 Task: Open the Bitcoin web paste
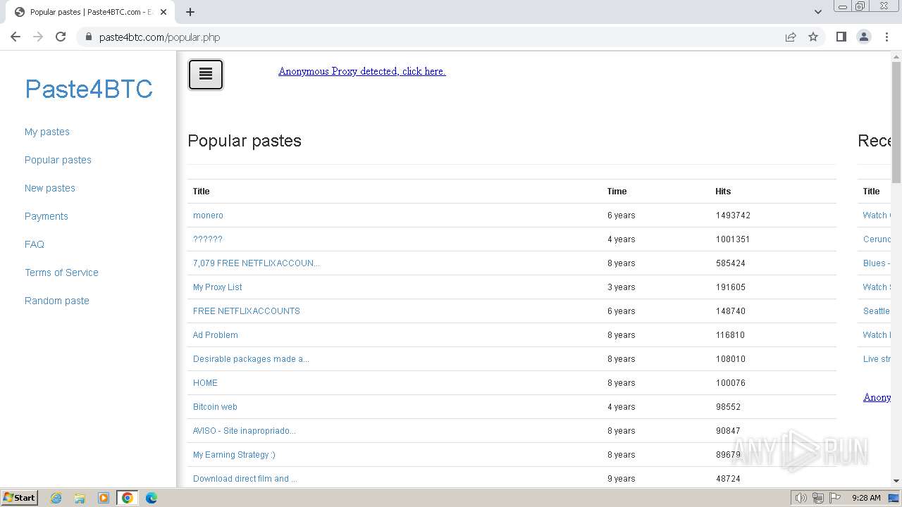pyautogui.click(x=215, y=407)
